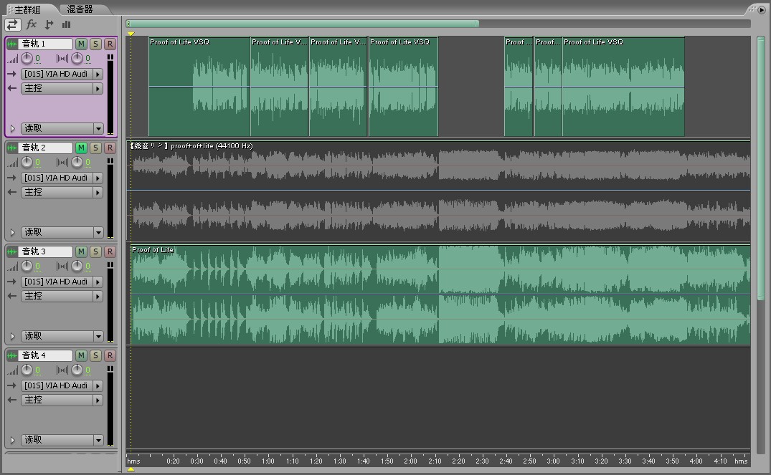Click the output arrow icon on 音轨 1
Screen dimensions: 771x475
tap(11, 88)
